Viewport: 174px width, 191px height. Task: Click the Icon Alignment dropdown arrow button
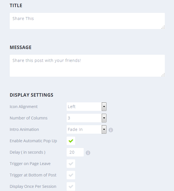[104, 107]
